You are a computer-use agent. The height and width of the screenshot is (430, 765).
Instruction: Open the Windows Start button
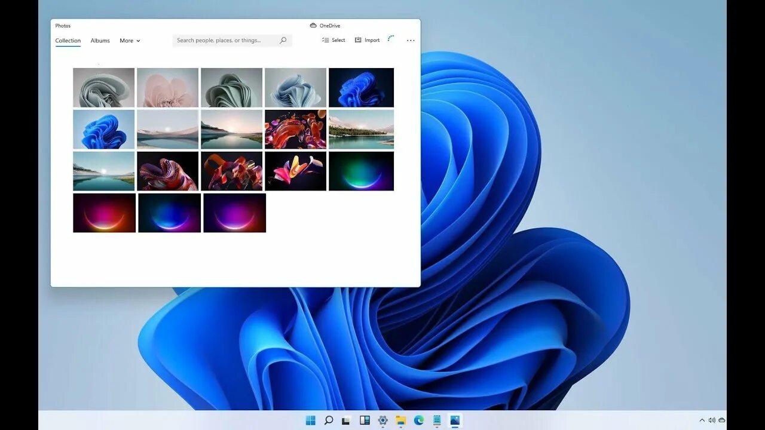[x=311, y=420]
